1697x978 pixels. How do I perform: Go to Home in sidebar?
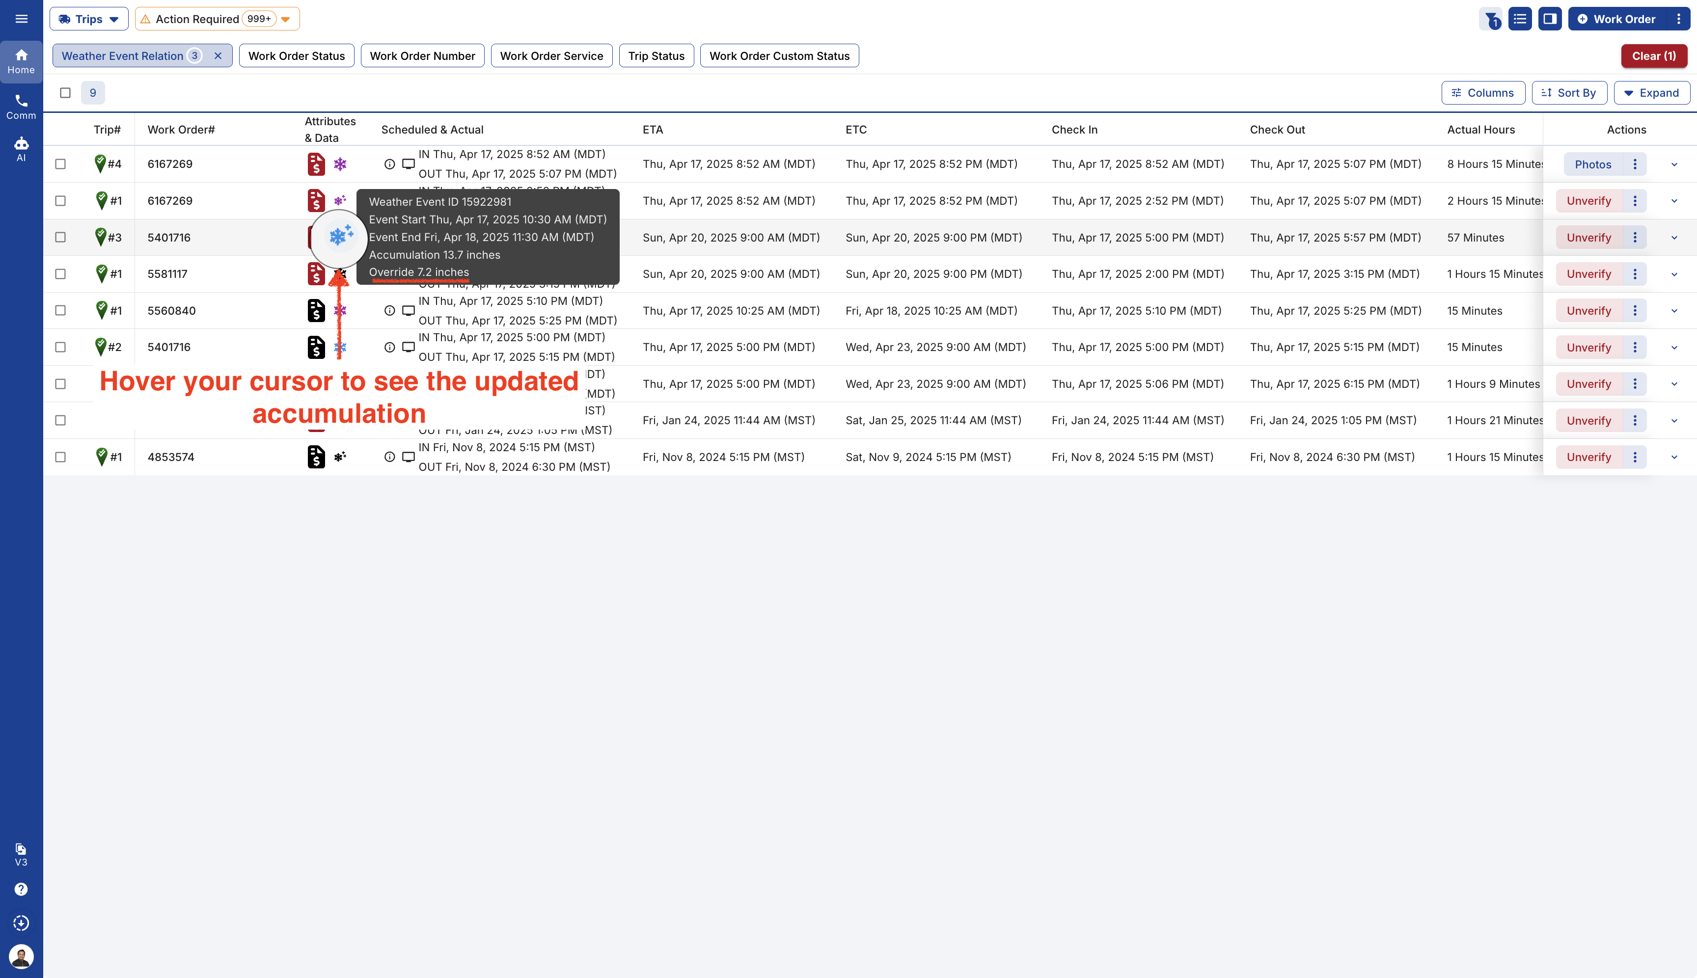tap(22, 61)
